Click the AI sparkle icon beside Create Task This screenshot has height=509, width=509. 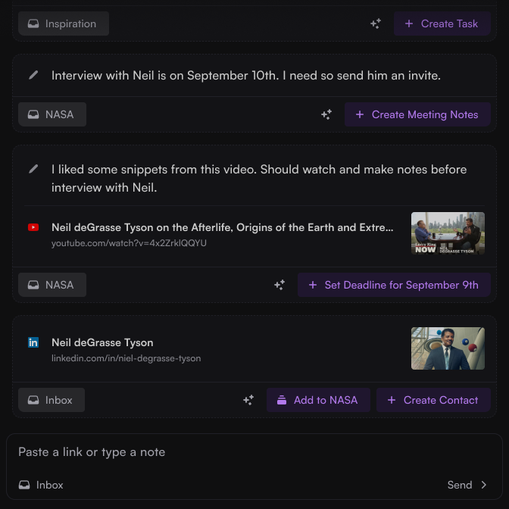click(x=376, y=23)
